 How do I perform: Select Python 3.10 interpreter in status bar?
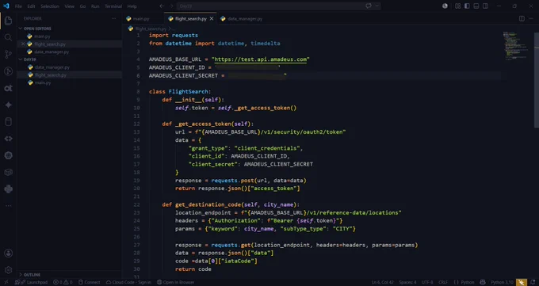pyautogui.click(x=503, y=282)
